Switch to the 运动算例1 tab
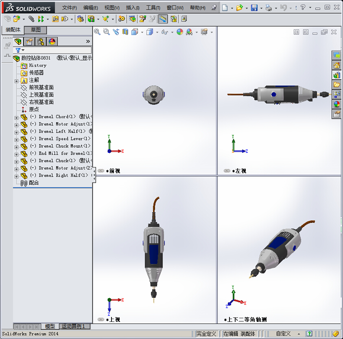343x339 pixels. 75,326
